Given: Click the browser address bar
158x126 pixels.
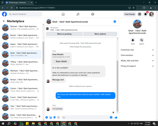Looking at the screenshot, I should click(x=73, y=8).
